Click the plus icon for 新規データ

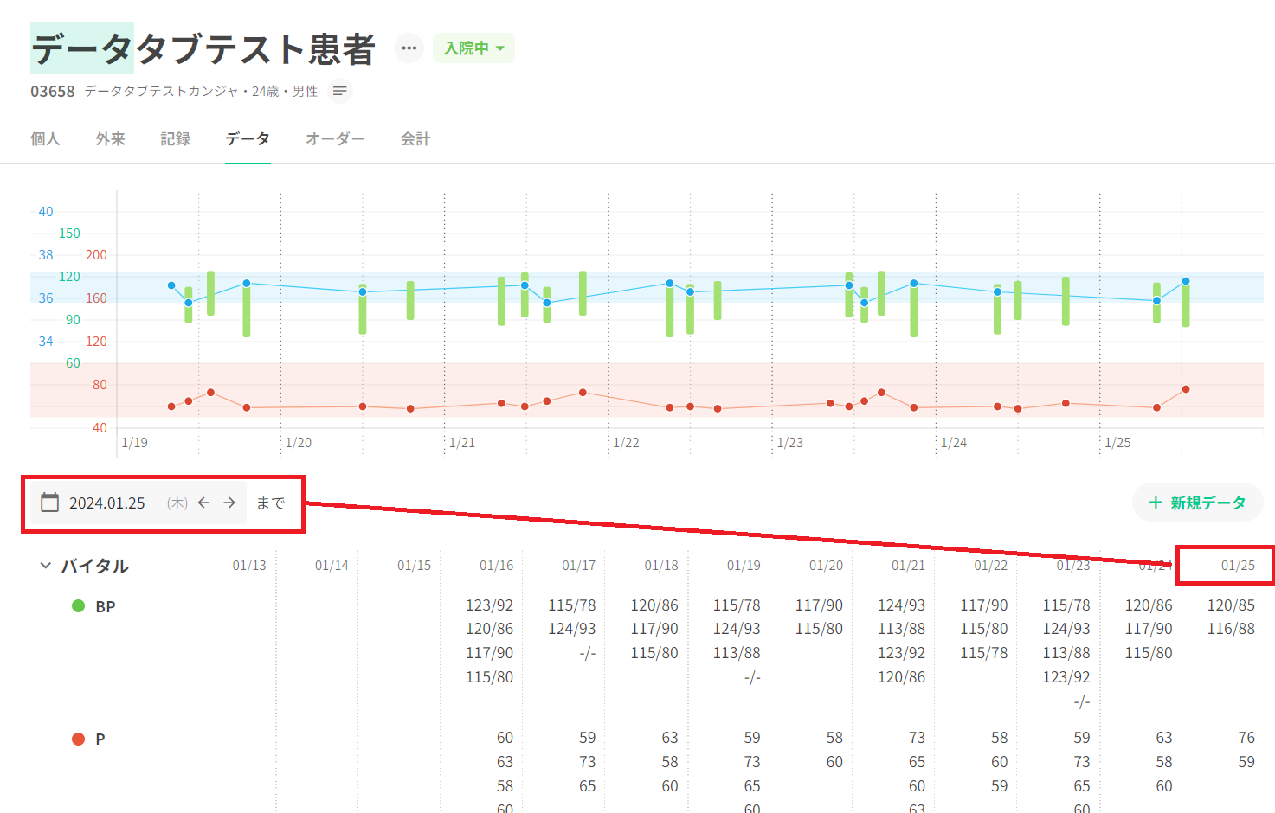pos(1156,503)
